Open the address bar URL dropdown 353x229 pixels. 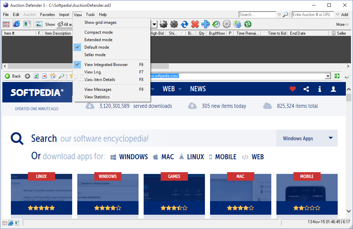click(328, 76)
